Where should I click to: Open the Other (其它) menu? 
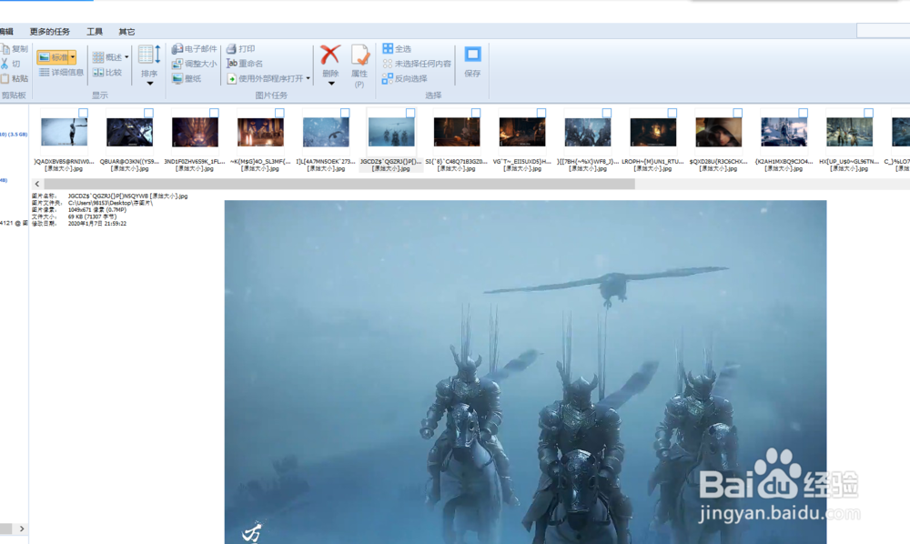(x=126, y=31)
